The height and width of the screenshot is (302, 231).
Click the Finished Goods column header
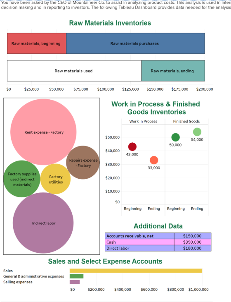[186, 121]
